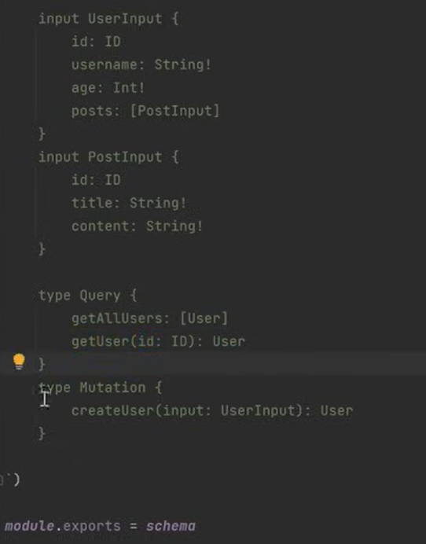Click the 'User' return type of createUser
This screenshot has height=544, width=426.
(x=336, y=410)
